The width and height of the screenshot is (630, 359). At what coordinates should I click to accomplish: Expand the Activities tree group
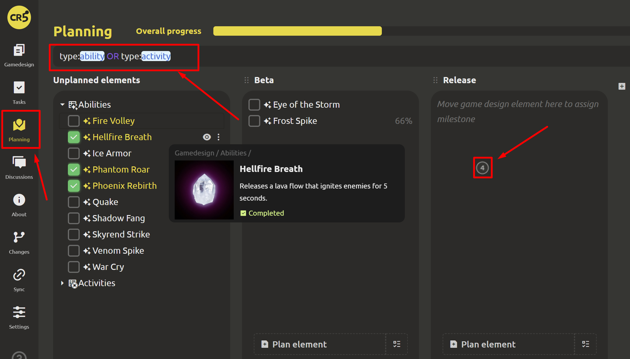pos(62,283)
